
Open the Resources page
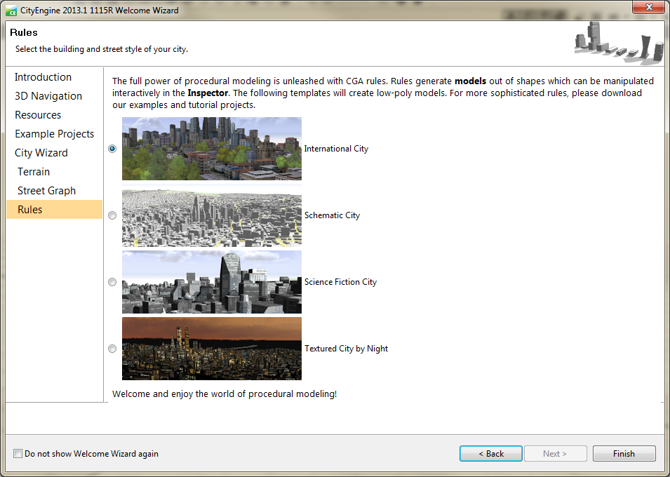click(x=38, y=114)
